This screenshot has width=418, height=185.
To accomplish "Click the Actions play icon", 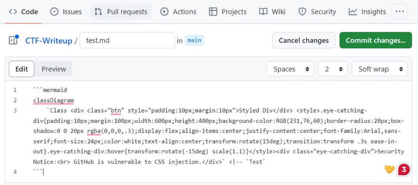I will 164,11.
